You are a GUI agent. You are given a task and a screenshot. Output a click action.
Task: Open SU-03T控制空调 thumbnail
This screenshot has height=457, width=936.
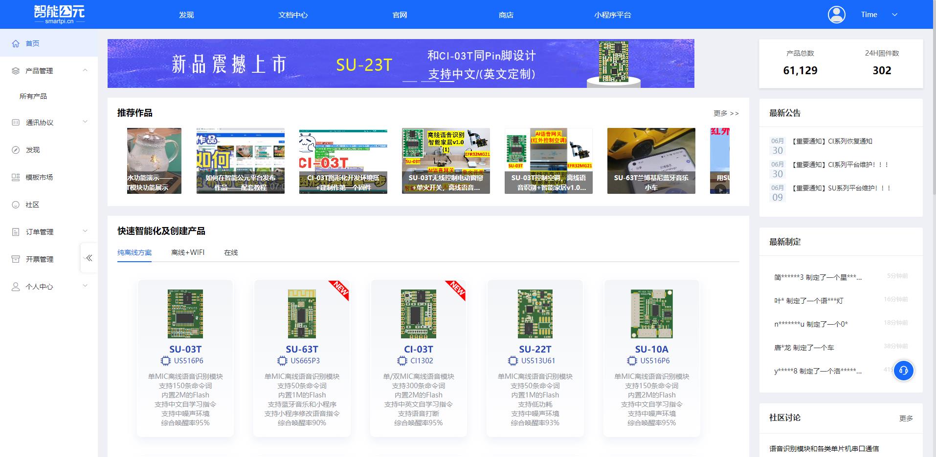coord(549,161)
